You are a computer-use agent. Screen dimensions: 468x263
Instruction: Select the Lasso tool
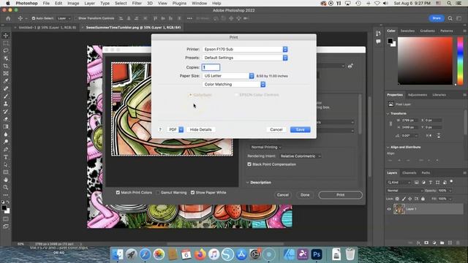coord(6,50)
